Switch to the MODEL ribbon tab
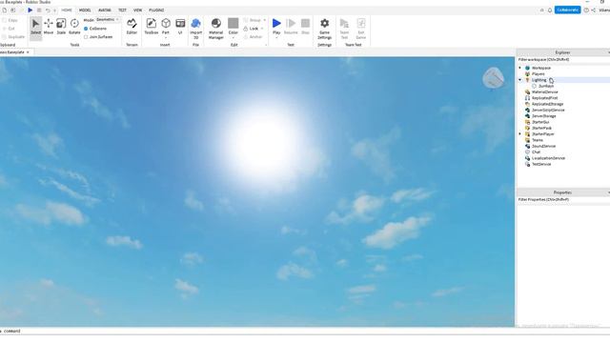610x343 pixels. coord(85,10)
